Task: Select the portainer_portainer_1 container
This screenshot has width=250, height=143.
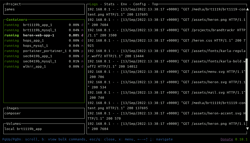Action: [44, 51]
